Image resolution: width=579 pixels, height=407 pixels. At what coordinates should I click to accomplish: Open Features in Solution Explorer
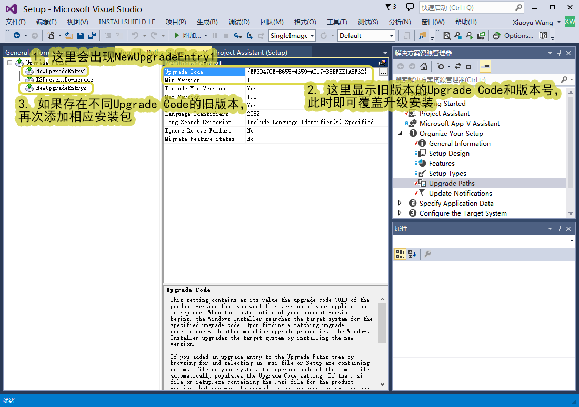click(442, 163)
